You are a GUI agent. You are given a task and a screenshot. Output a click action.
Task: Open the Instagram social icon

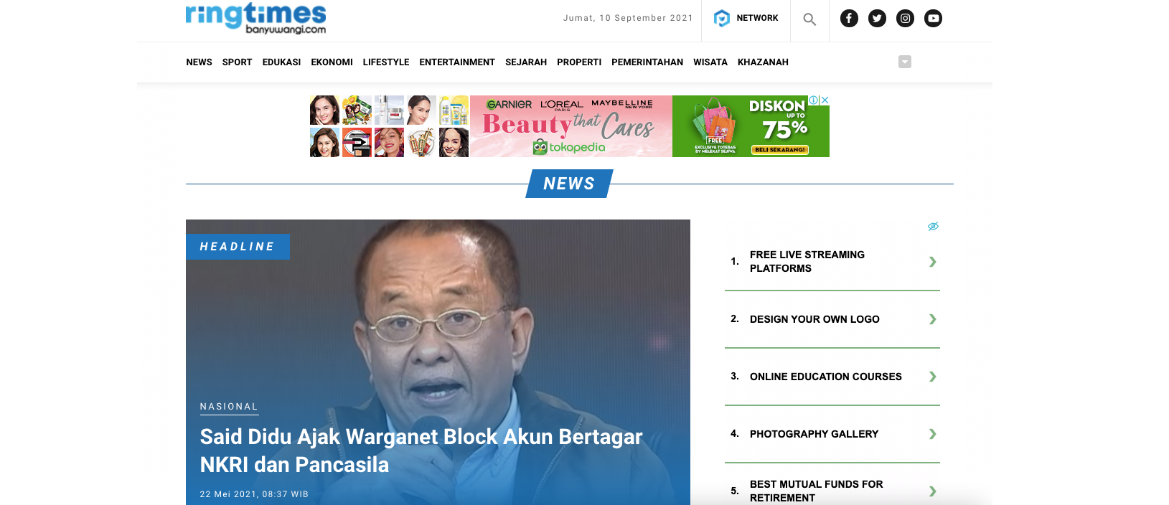click(x=905, y=19)
